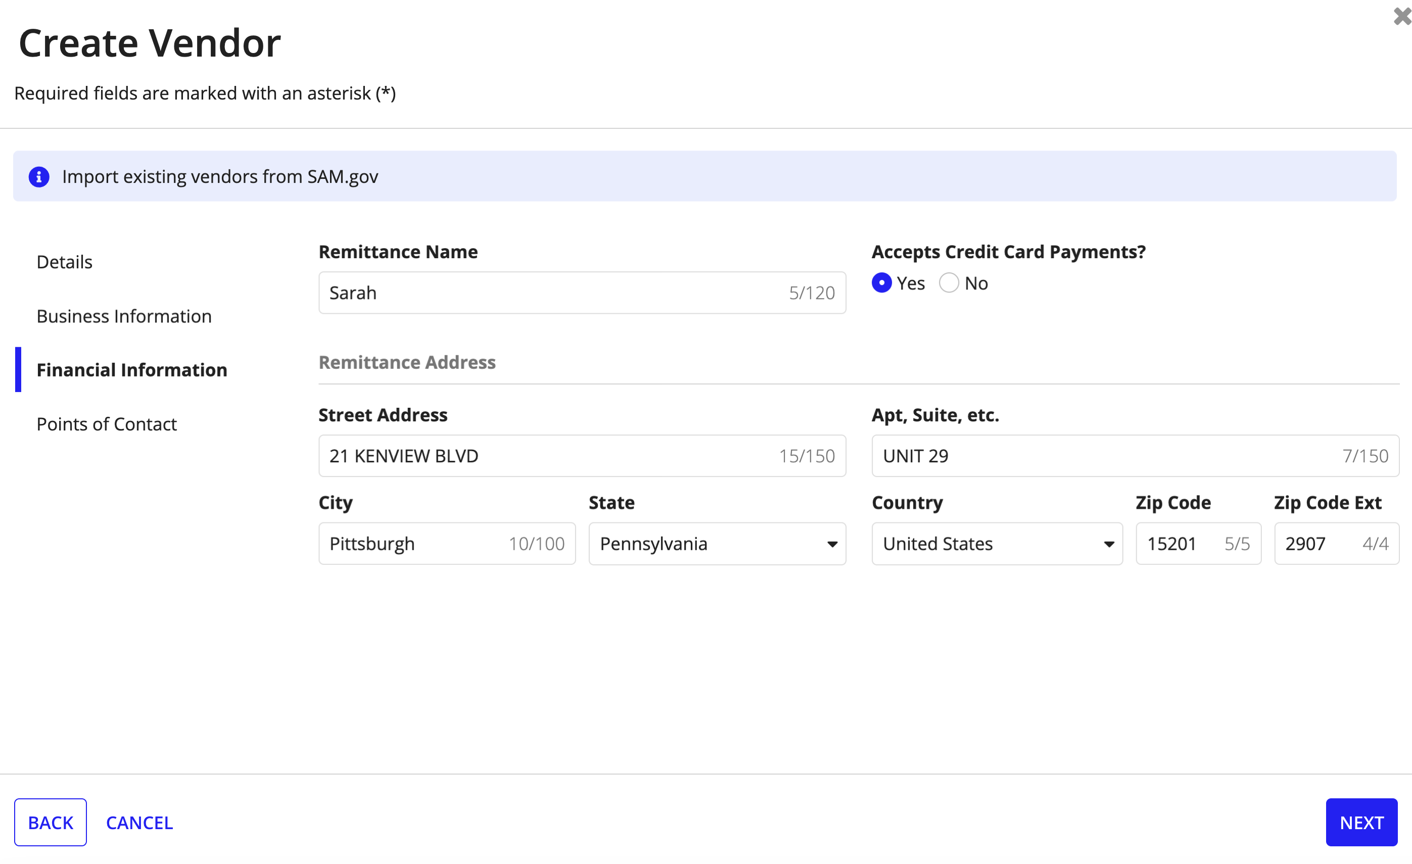Focus the Remittance Name field

point(582,293)
